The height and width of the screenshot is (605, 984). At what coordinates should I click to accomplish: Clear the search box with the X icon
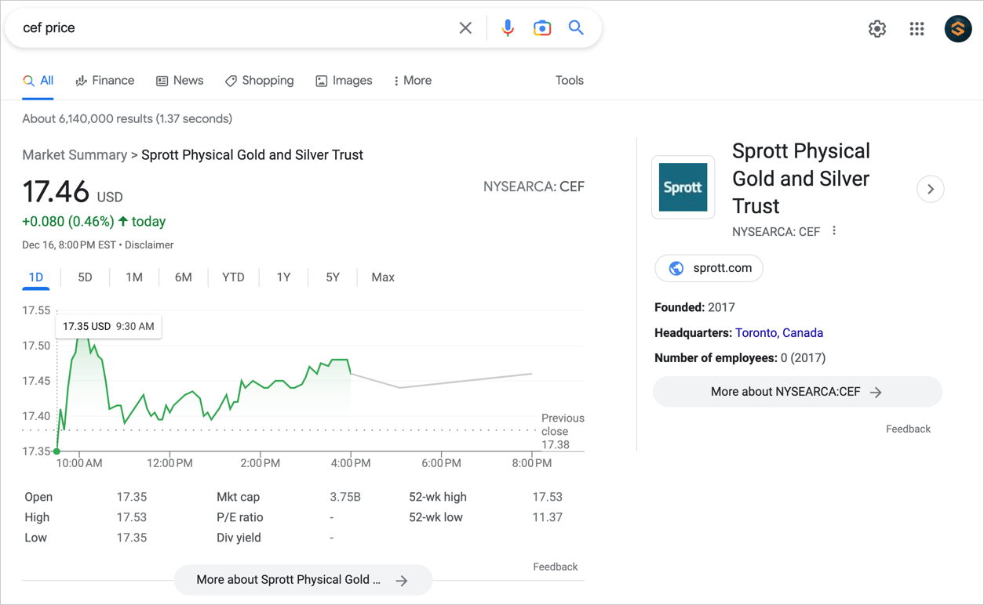(x=465, y=28)
